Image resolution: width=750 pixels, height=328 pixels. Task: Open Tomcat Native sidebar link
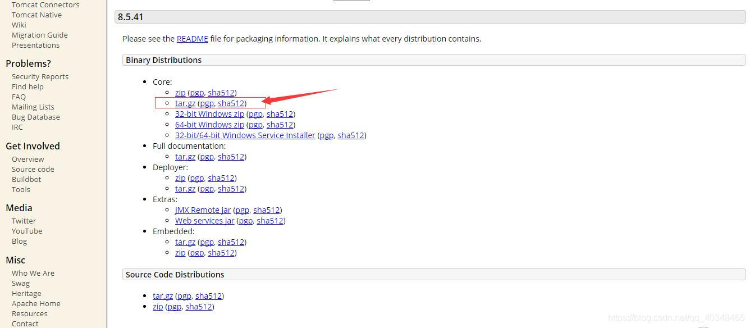[x=36, y=15]
